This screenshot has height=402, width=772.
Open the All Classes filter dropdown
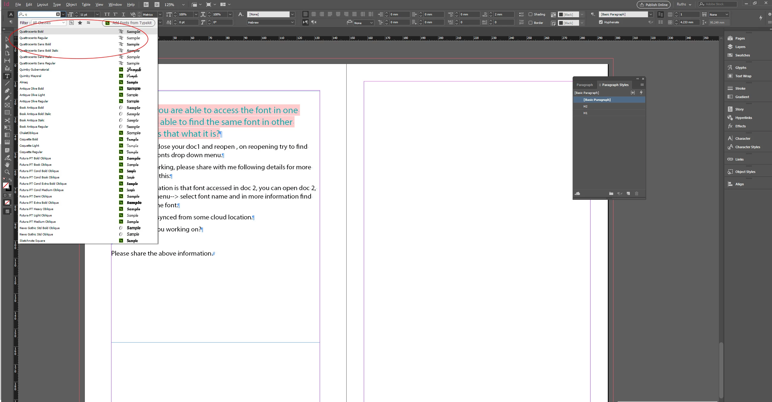click(49, 23)
